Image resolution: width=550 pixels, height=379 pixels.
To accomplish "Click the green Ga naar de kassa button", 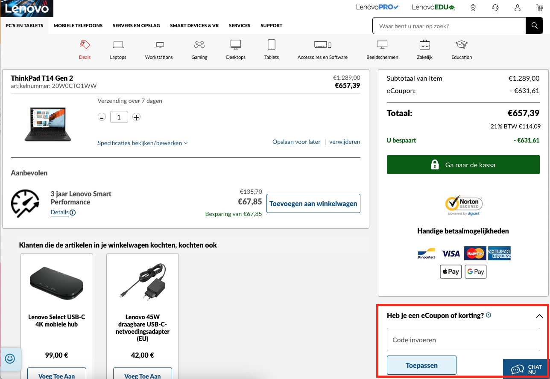I will tap(463, 165).
